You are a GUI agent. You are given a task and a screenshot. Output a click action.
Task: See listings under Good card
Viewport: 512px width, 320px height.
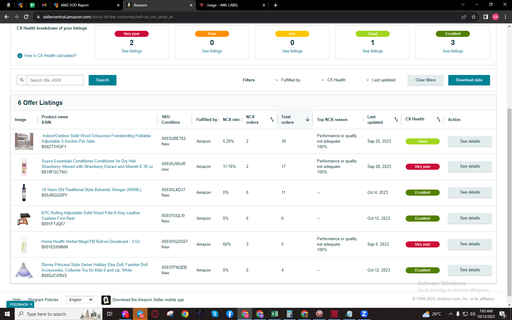pyautogui.click(x=372, y=51)
